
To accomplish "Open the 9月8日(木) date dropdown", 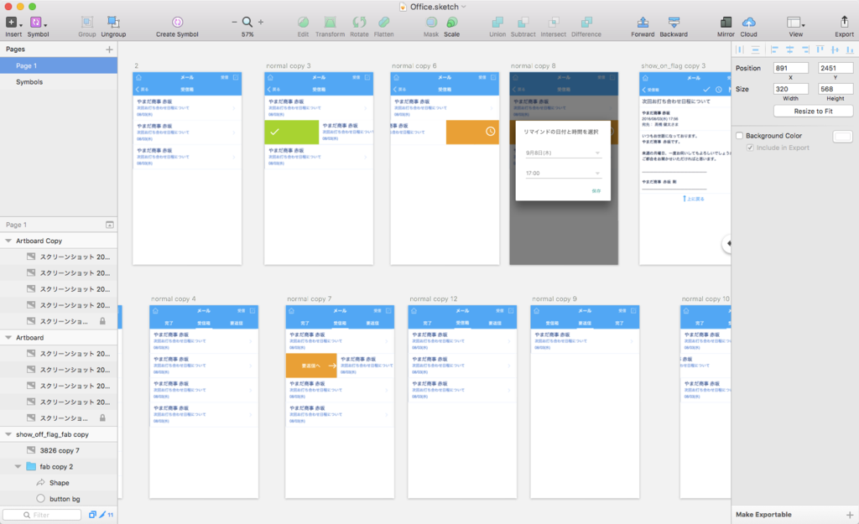I will click(563, 153).
